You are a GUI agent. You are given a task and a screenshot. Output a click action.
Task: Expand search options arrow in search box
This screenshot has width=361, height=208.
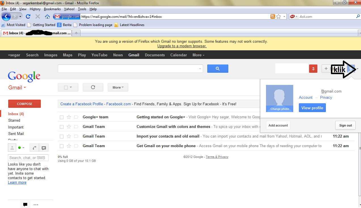(x=200, y=68)
